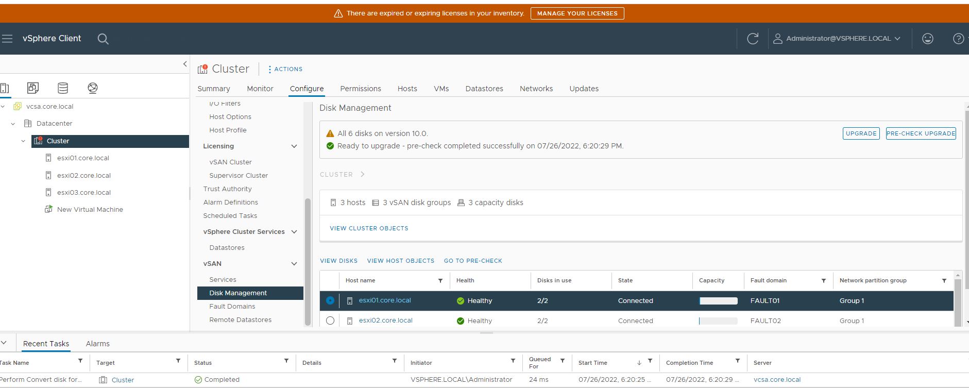Click the UPGRADE button
This screenshot has width=969, height=388.
[x=861, y=133]
